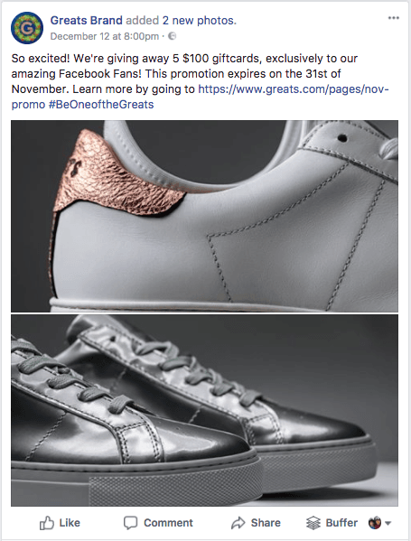411x541 pixels.
Task: Click the #BeOneoftheGreats hashtag
Action: click(x=101, y=104)
